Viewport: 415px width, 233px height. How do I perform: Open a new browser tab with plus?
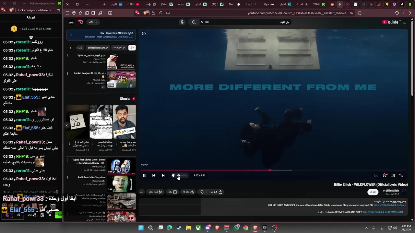click(104, 4)
